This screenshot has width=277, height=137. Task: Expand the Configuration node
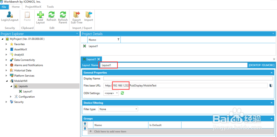11,97
